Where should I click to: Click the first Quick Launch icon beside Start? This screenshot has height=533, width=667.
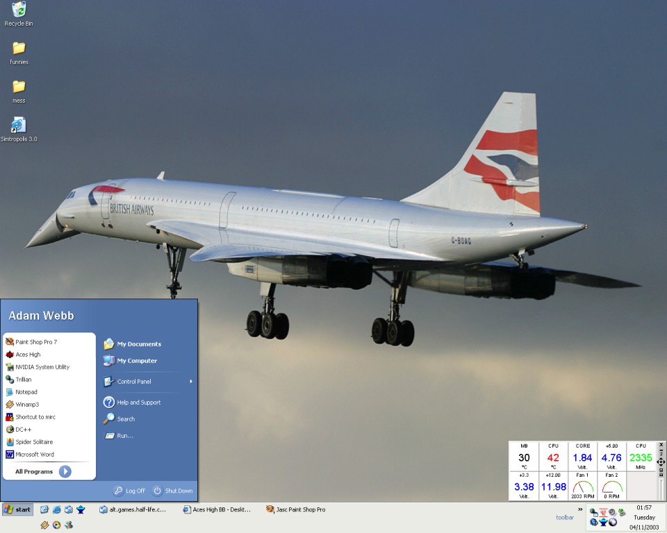click(44, 509)
